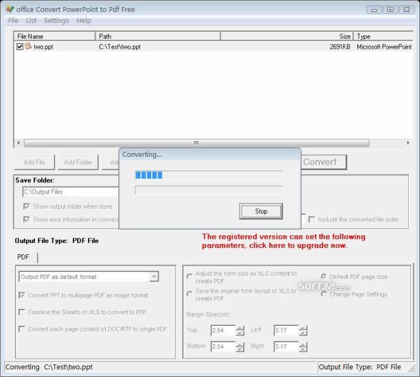Stop the conversion in progress
The image size is (420, 377).
click(x=261, y=211)
